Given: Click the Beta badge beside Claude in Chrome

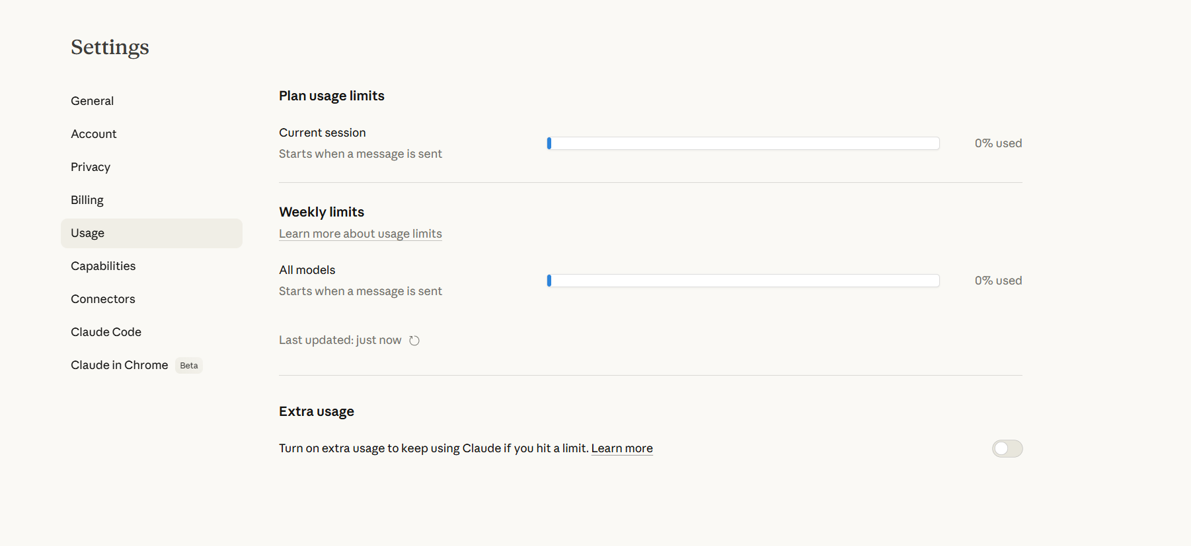Looking at the screenshot, I should 189,366.
